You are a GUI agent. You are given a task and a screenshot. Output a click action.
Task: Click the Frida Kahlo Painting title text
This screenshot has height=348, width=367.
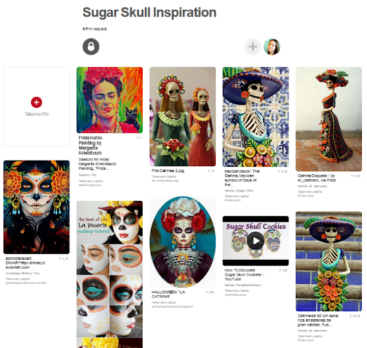pyautogui.click(x=91, y=145)
